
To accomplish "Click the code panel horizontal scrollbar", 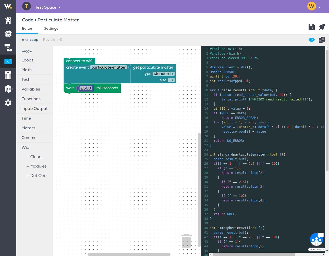I will [x=254, y=254].
